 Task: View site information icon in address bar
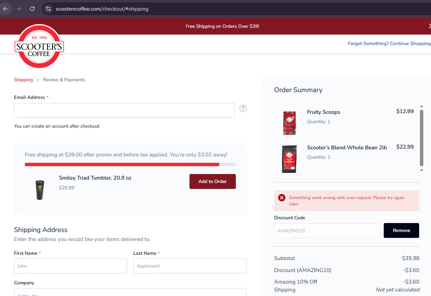48,9
